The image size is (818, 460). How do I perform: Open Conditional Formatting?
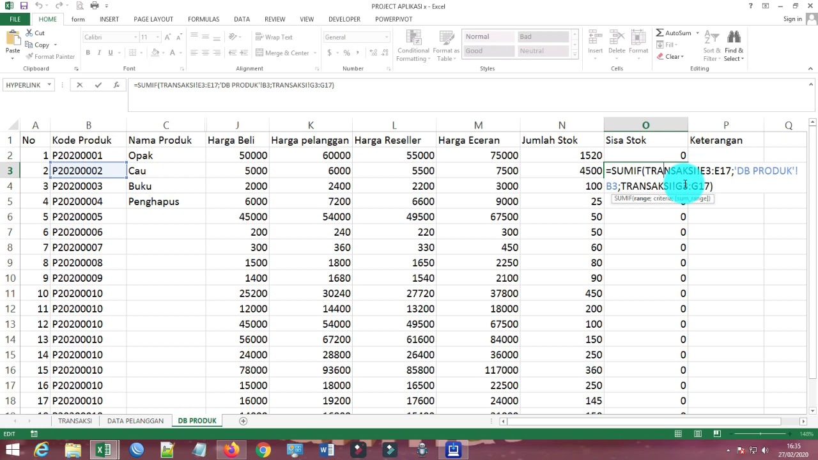[x=413, y=47]
